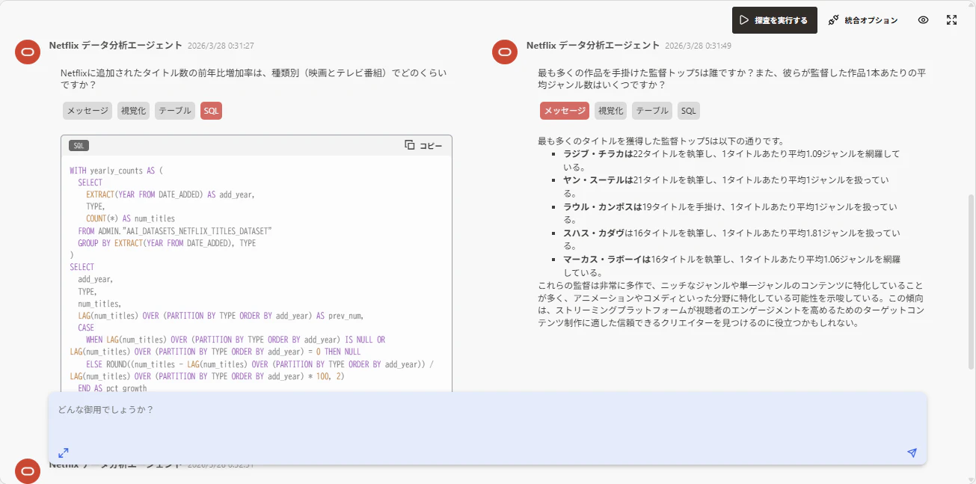Expand the chat input with arrow icon
Image resolution: width=976 pixels, height=484 pixels.
click(64, 453)
